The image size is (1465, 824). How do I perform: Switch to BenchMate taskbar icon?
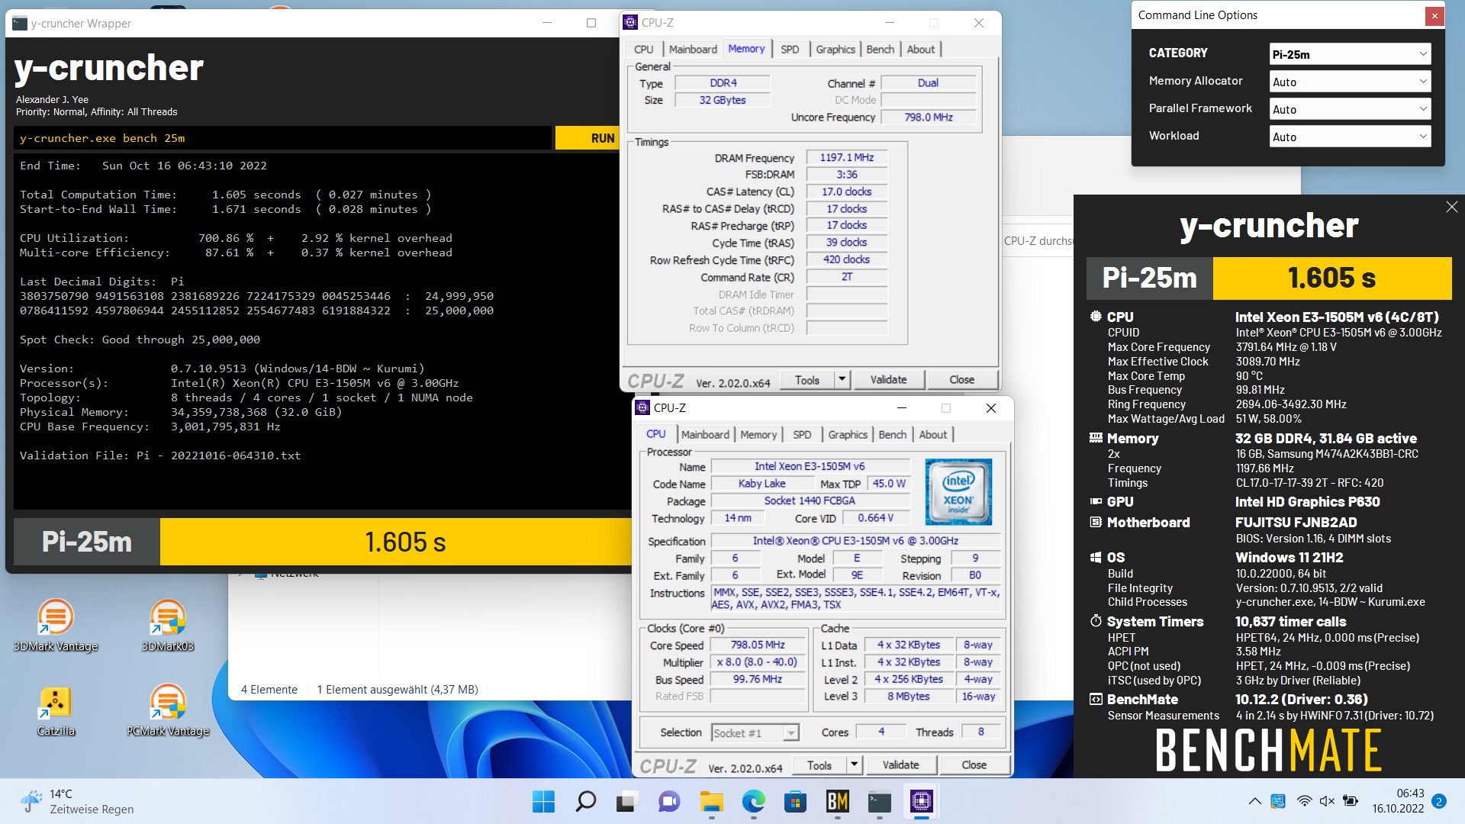tap(837, 801)
